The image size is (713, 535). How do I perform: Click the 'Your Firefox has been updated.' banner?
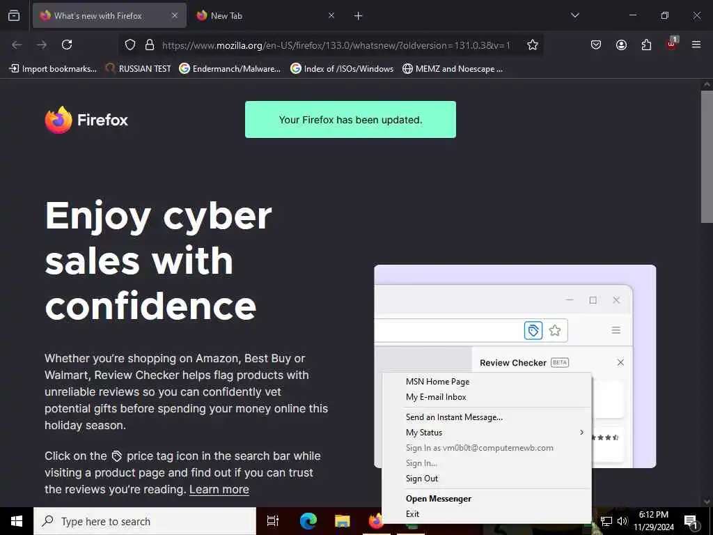[x=351, y=120]
